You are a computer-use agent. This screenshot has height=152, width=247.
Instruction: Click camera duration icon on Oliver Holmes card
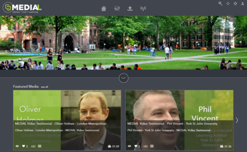tap(110, 147)
